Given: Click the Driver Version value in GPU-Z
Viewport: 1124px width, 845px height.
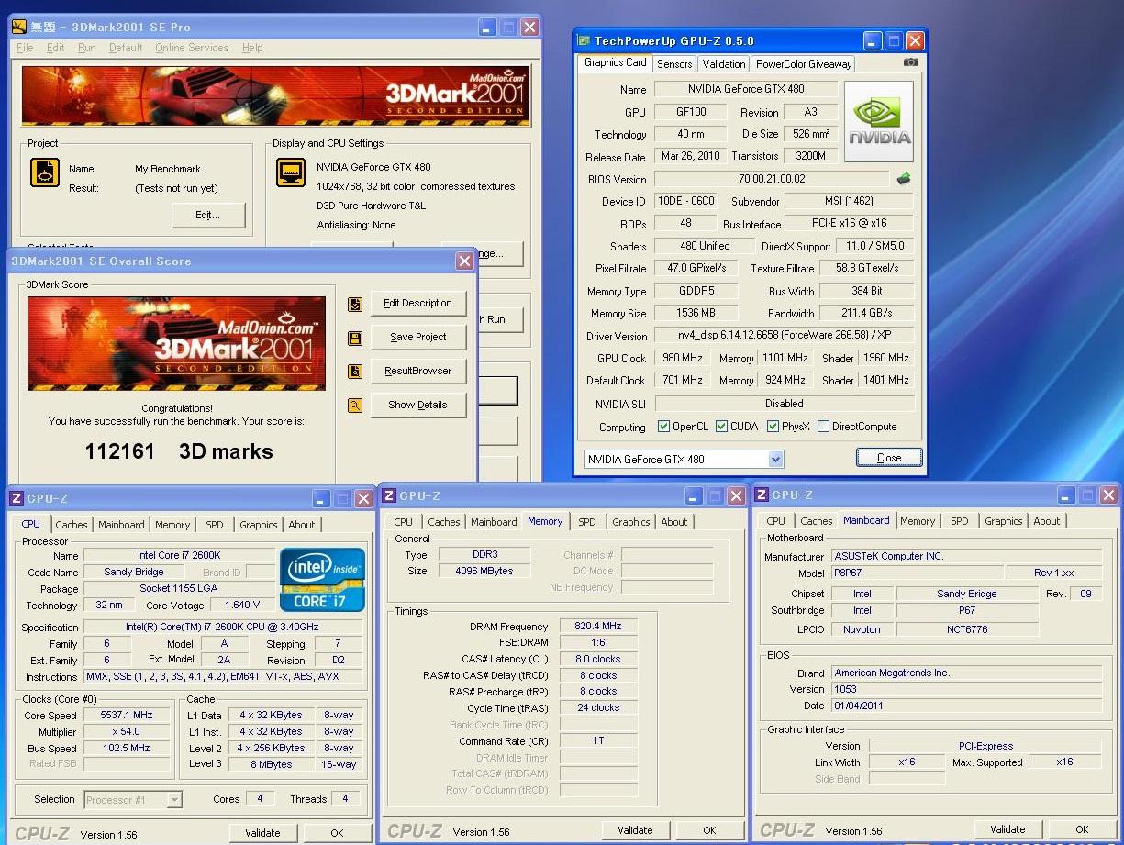Looking at the screenshot, I should [x=785, y=337].
